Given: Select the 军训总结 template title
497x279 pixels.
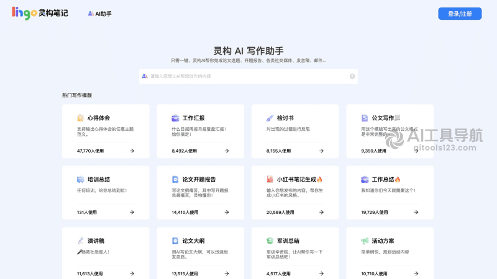Looking at the screenshot, I should [x=288, y=241].
